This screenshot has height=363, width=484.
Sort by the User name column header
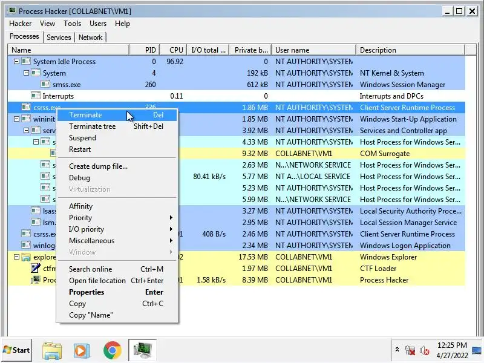tap(313, 50)
